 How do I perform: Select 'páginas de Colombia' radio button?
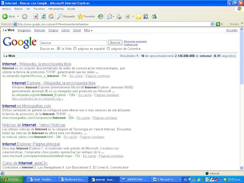tap(108, 48)
